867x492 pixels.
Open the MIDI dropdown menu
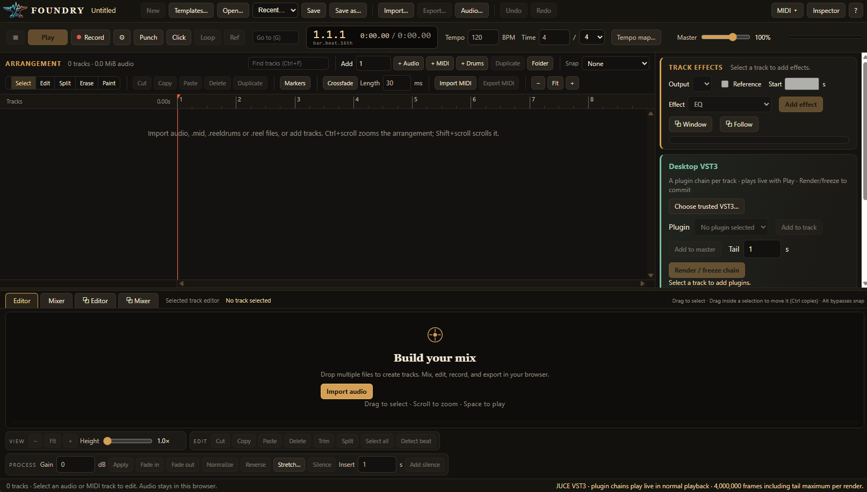coord(787,10)
